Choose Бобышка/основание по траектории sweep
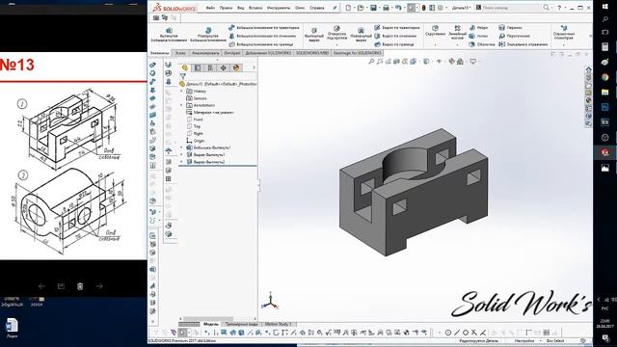Viewport: 617px width, 347px height. 264,28
